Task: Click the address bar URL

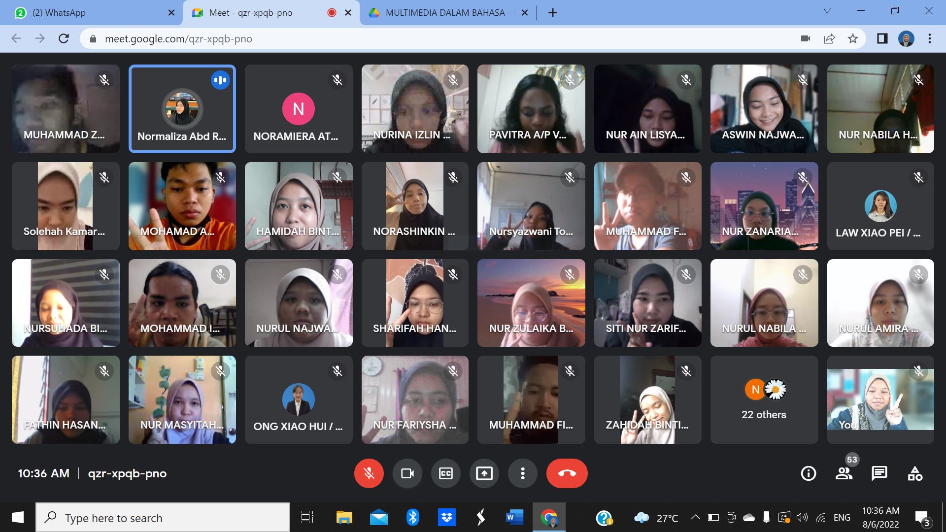Action: click(178, 39)
